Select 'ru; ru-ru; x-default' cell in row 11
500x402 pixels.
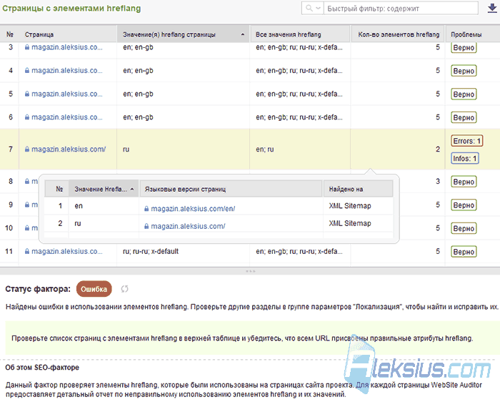point(151,251)
